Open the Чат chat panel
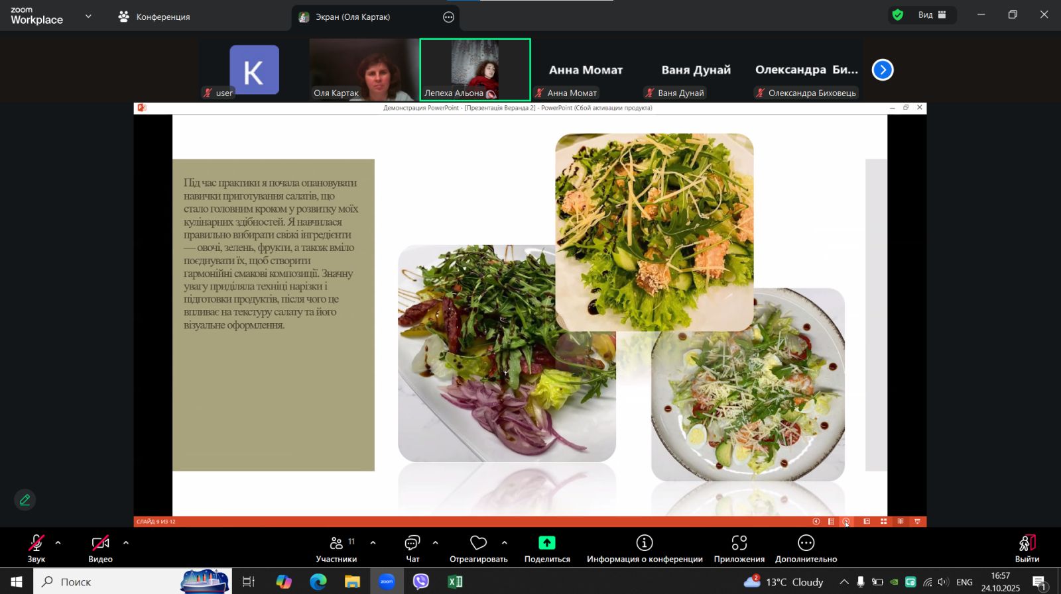The image size is (1061, 594). (x=412, y=548)
